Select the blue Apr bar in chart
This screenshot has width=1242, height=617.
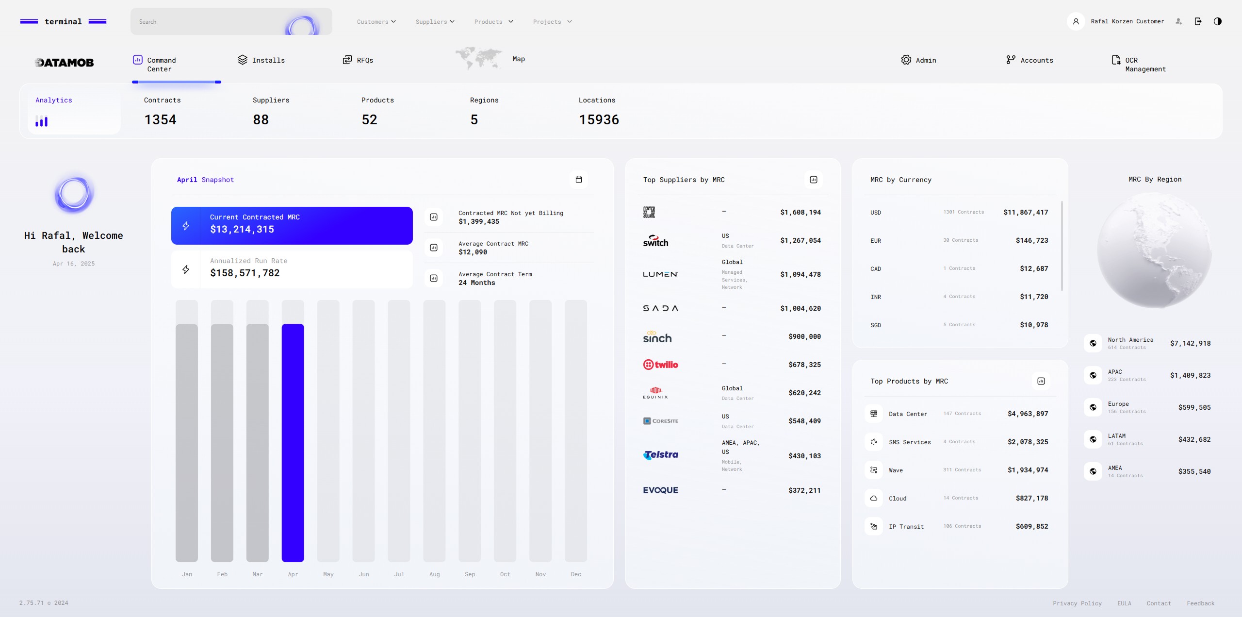coord(293,442)
